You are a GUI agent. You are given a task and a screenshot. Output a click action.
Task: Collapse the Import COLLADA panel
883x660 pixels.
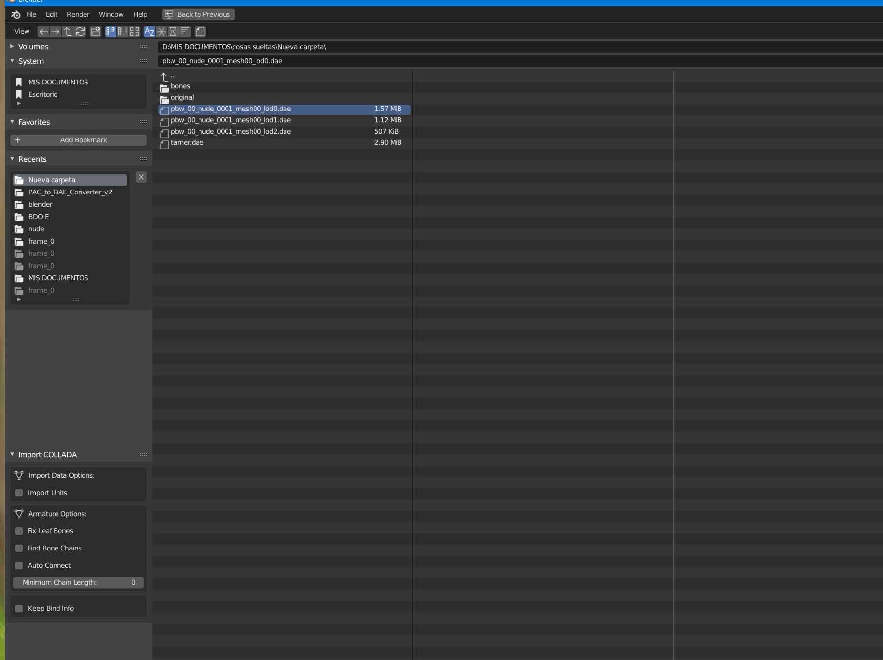click(12, 455)
